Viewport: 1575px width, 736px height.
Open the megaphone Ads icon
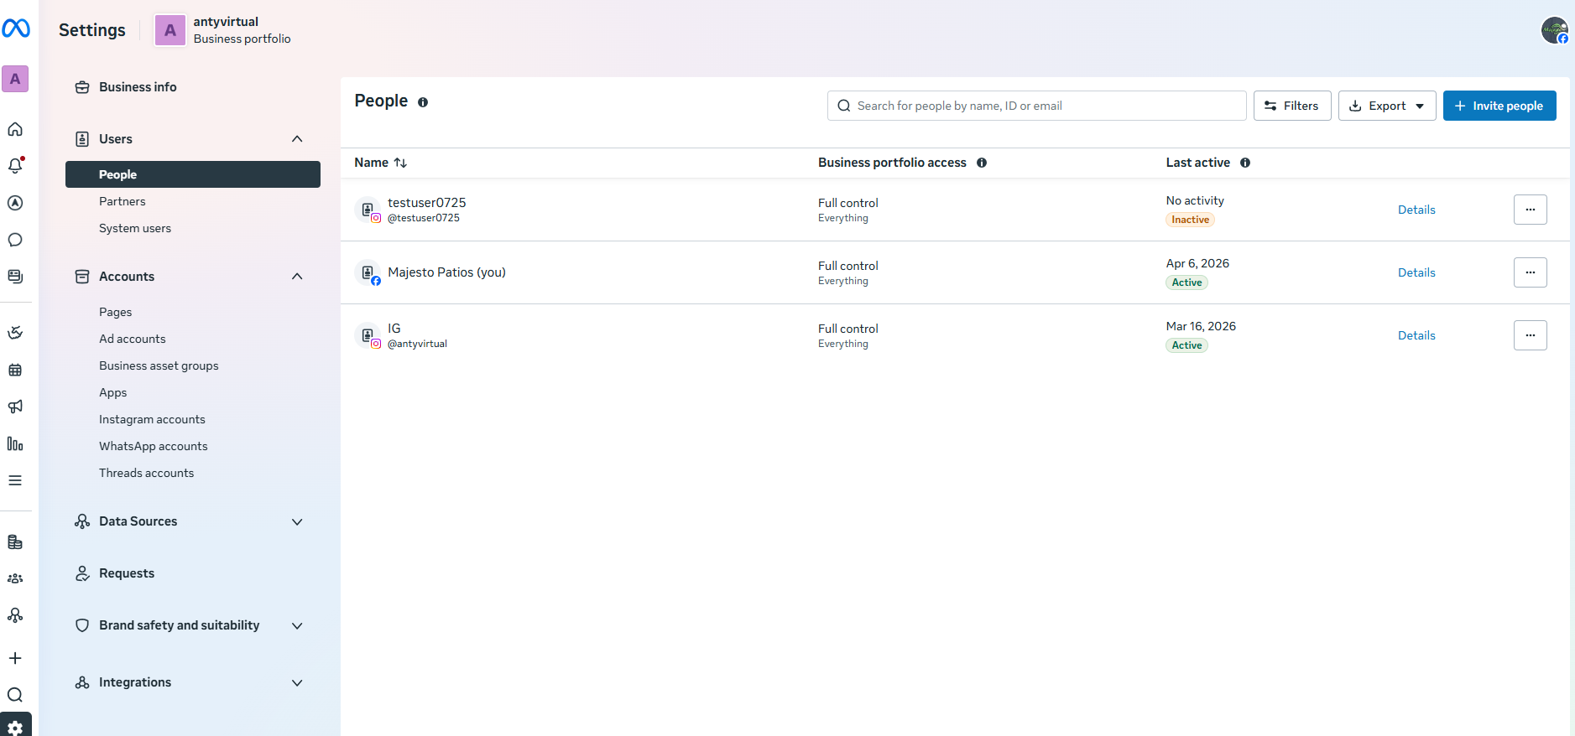[x=15, y=407]
